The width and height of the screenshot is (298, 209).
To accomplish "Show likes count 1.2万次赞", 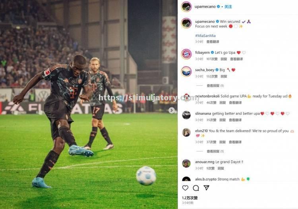I will tap(190, 198).
